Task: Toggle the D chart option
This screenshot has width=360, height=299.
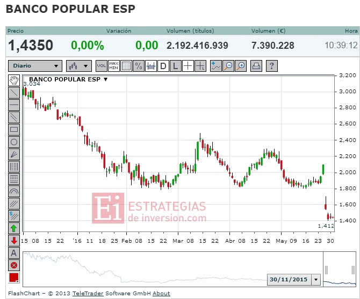Action: click(x=163, y=66)
